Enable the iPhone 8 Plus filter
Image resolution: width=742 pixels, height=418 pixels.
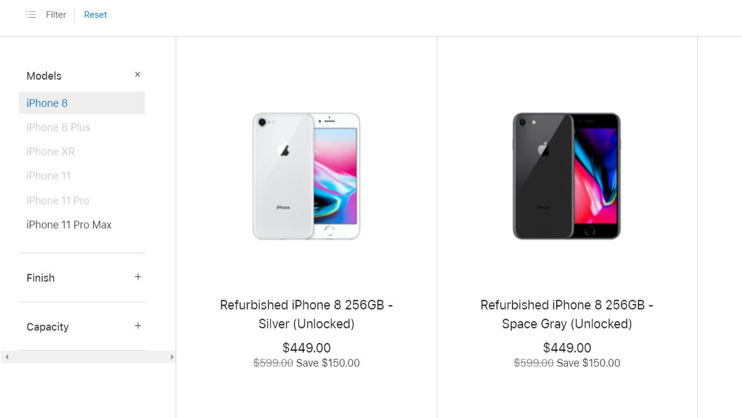pos(58,127)
